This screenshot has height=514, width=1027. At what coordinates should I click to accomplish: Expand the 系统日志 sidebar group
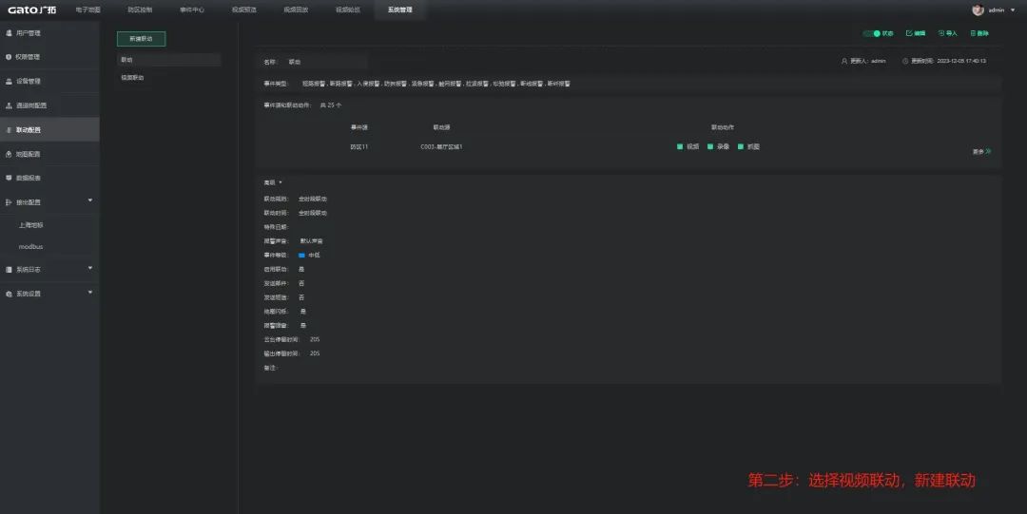point(90,268)
